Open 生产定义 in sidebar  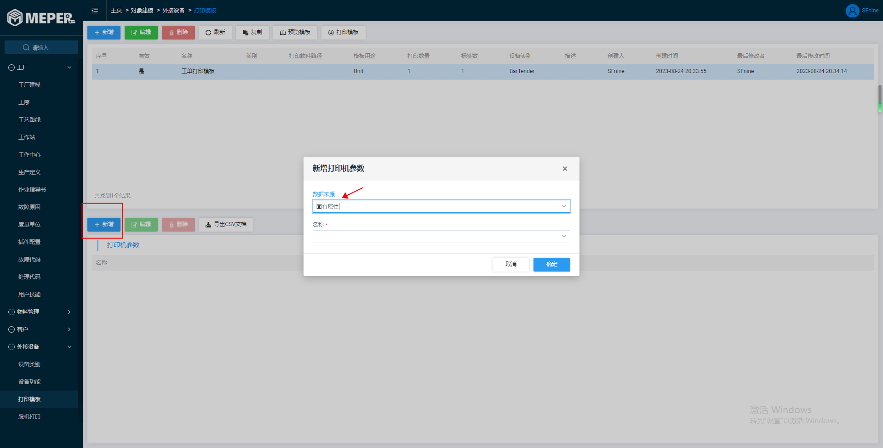pyautogui.click(x=29, y=172)
